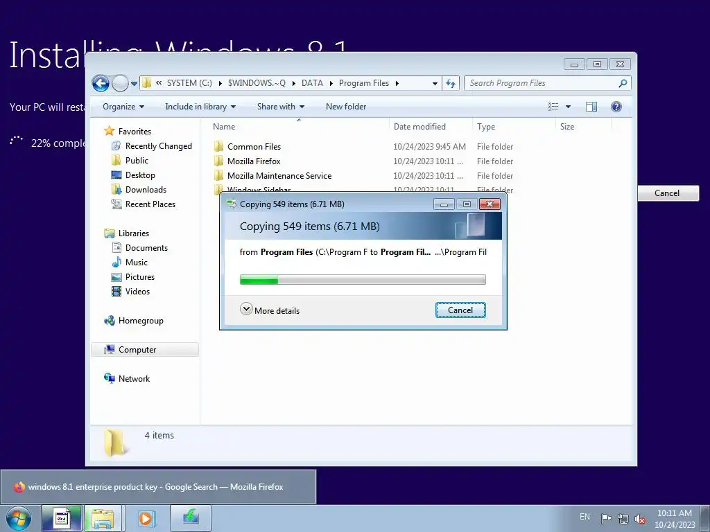
Task: Open the Share with menu
Action: click(281, 107)
